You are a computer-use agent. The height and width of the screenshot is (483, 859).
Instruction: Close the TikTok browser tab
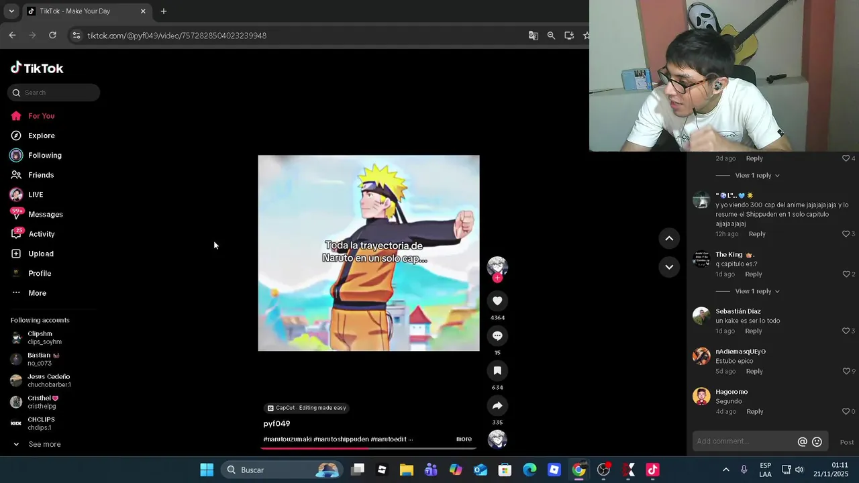pos(143,11)
